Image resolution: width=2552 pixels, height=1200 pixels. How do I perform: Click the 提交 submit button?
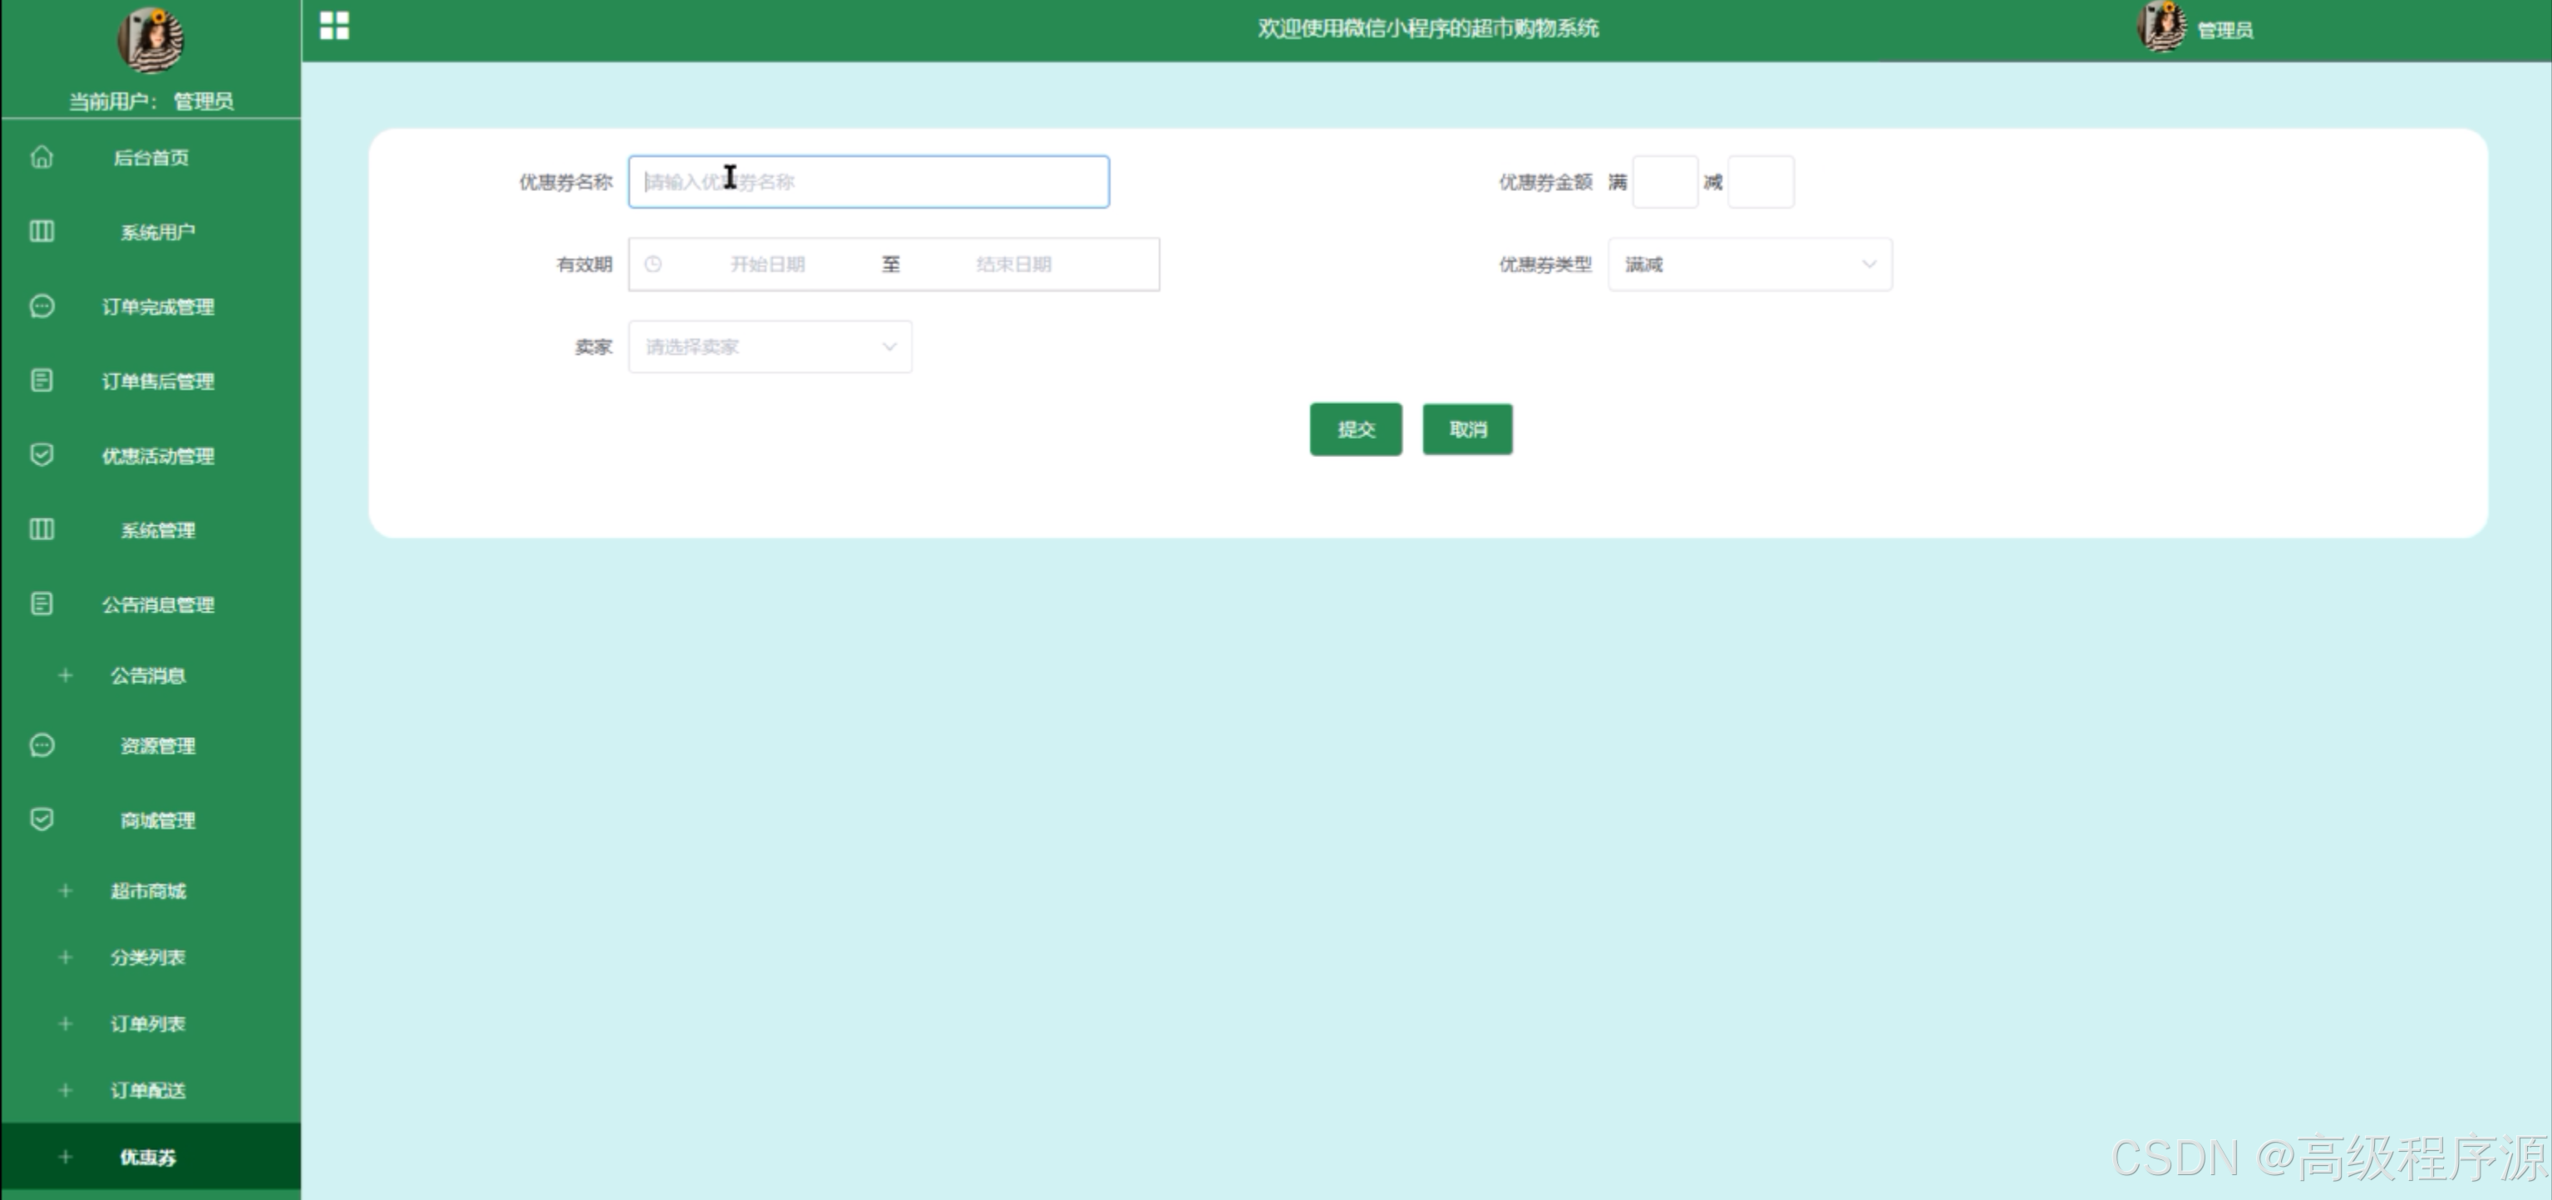[1355, 429]
